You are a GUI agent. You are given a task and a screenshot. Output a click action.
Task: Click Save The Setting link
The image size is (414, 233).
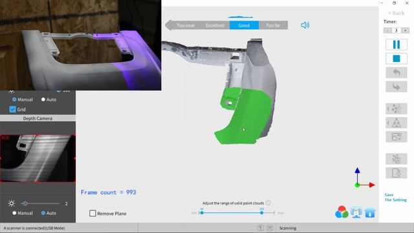(x=395, y=197)
